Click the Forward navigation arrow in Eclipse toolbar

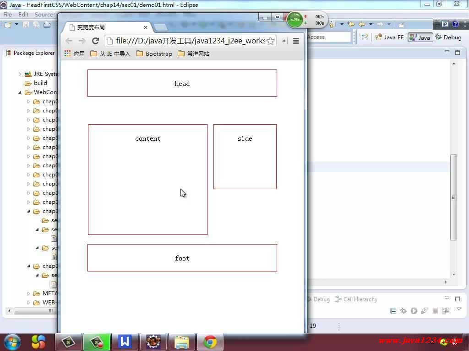[x=380, y=24]
